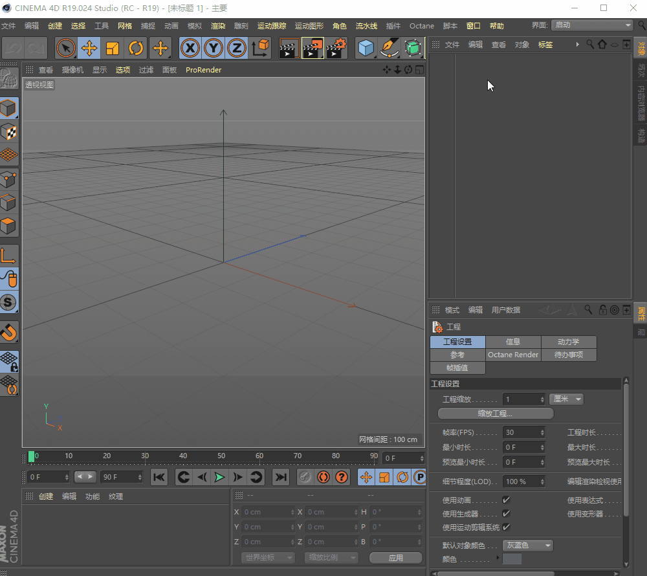This screenshot has width=647, height=576.
Task: Record active objects keyframe button
Action: tap(305, 478)
